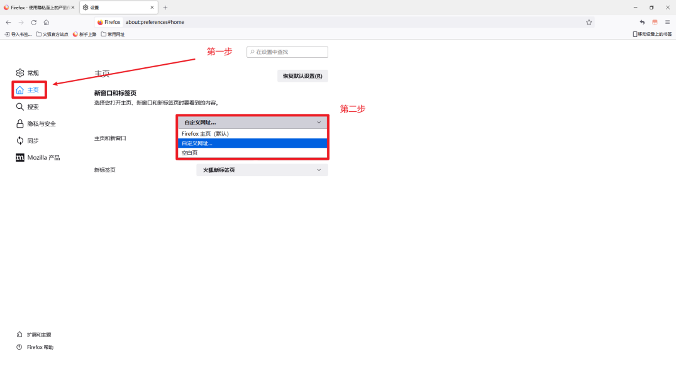
Task: Bookmark this page with the star icon
Action: pyautogui.click(x=589, y=23)
